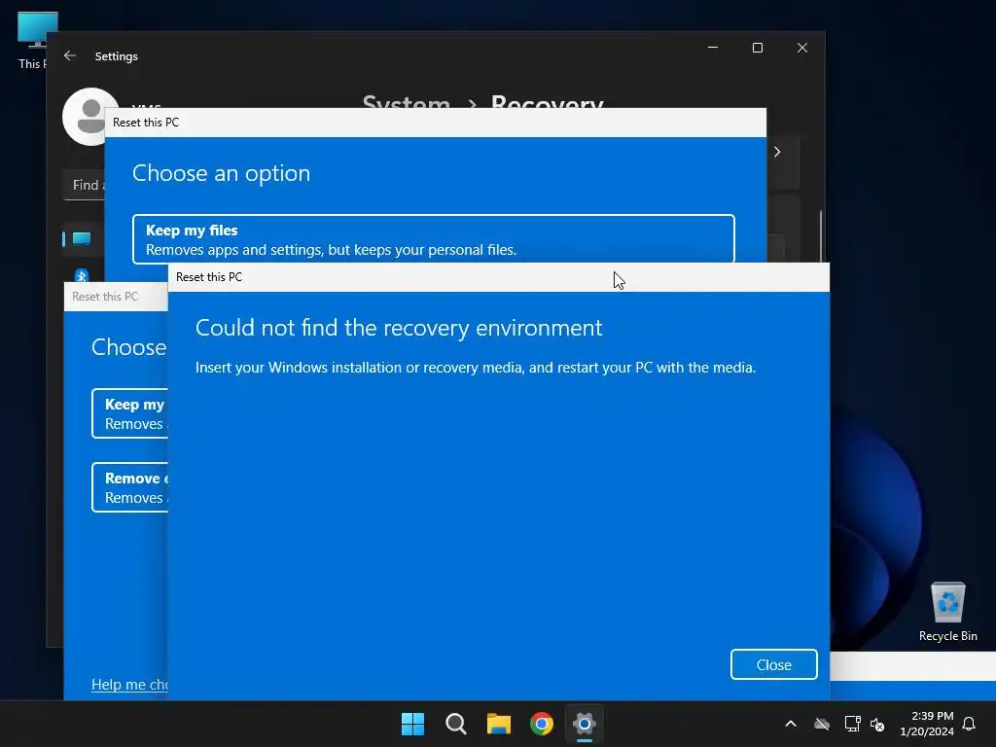
Task: Choose Remove everything option in left dialog
Action: [130, 487]
